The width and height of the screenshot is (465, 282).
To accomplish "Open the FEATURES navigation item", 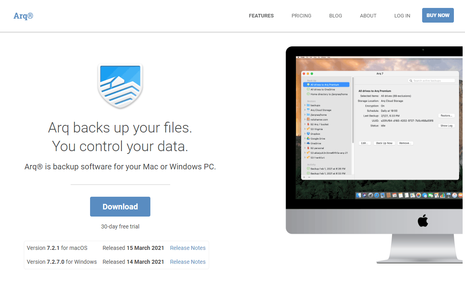I will (x=261, y=15).
